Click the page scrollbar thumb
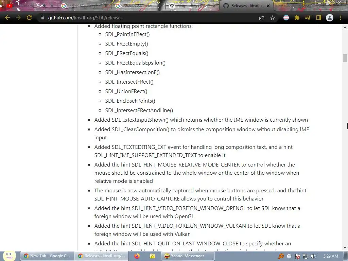Viewport: 348px width, 261px height. tap(345, 58)
